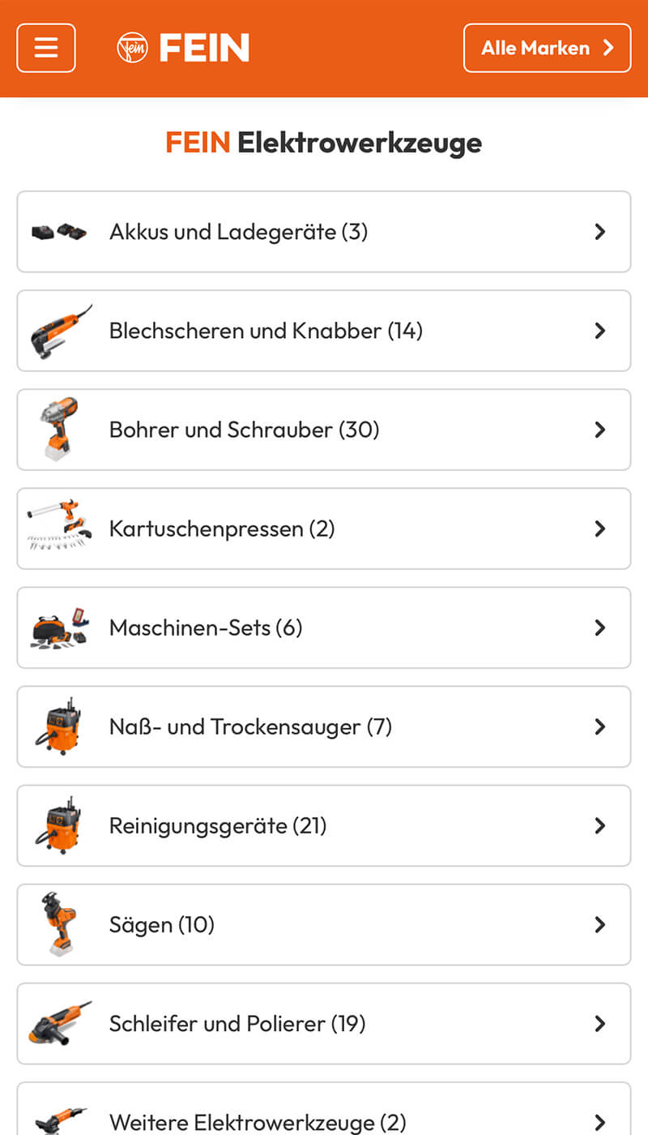The width and height of the screenshot is (648, 1135).
Task: Click the FEIN logo
Action: pos(183,48)
